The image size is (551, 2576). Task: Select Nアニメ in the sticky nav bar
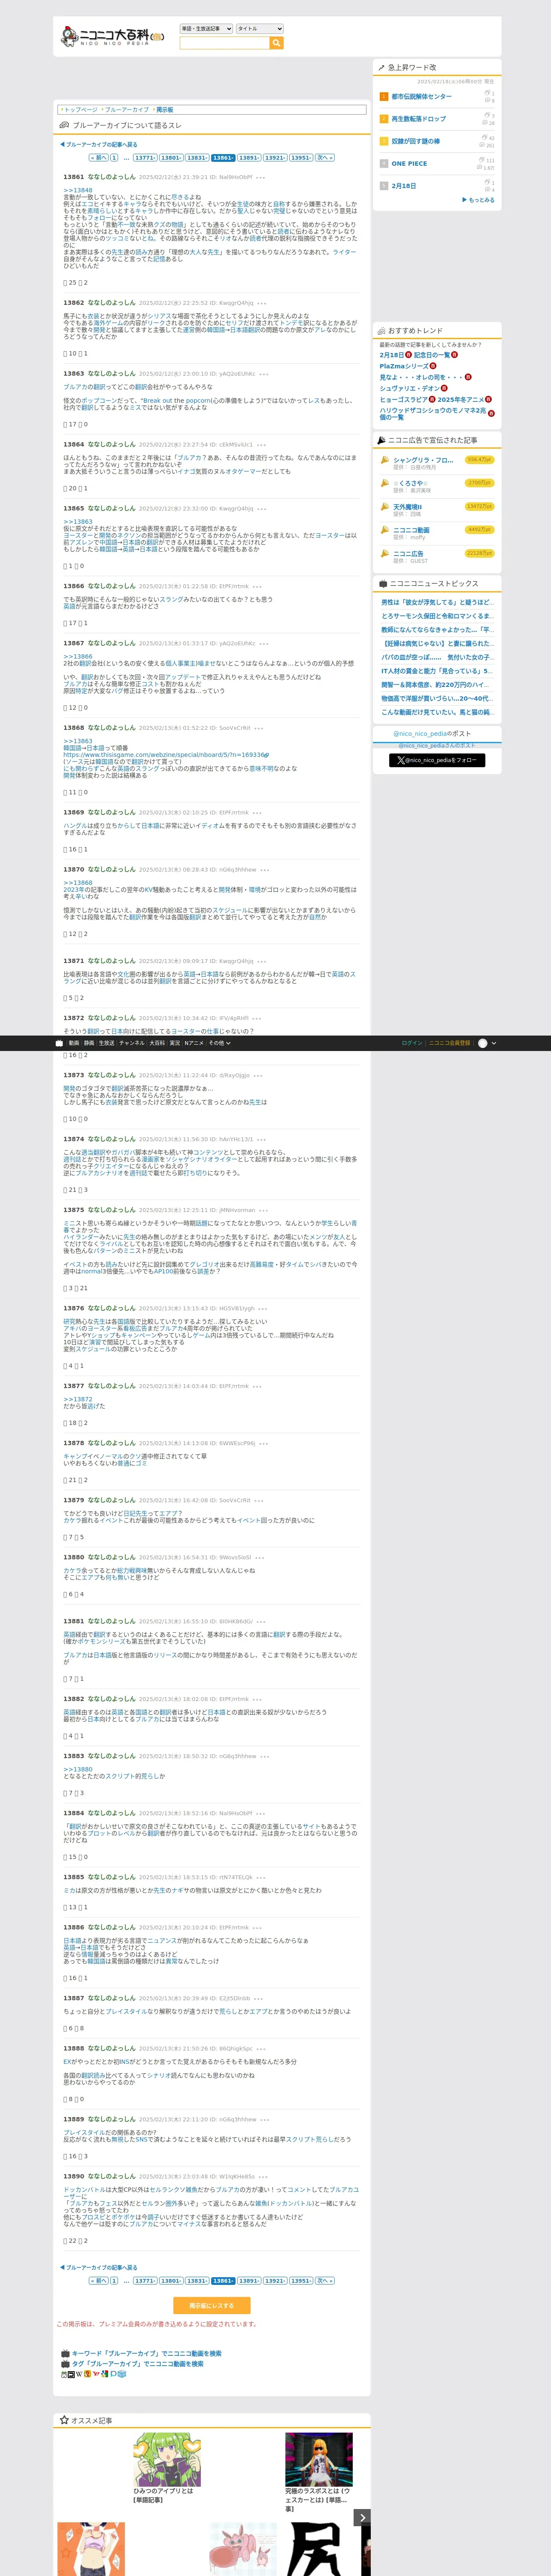(x=194, y=1043)
